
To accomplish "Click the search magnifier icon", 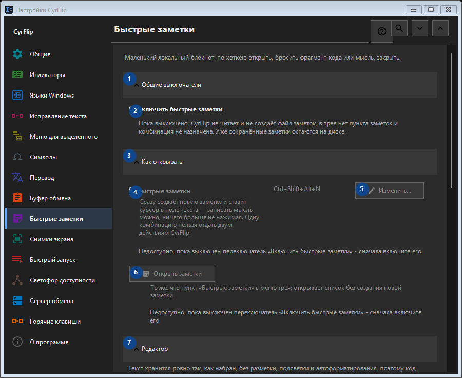I will 399,28.
